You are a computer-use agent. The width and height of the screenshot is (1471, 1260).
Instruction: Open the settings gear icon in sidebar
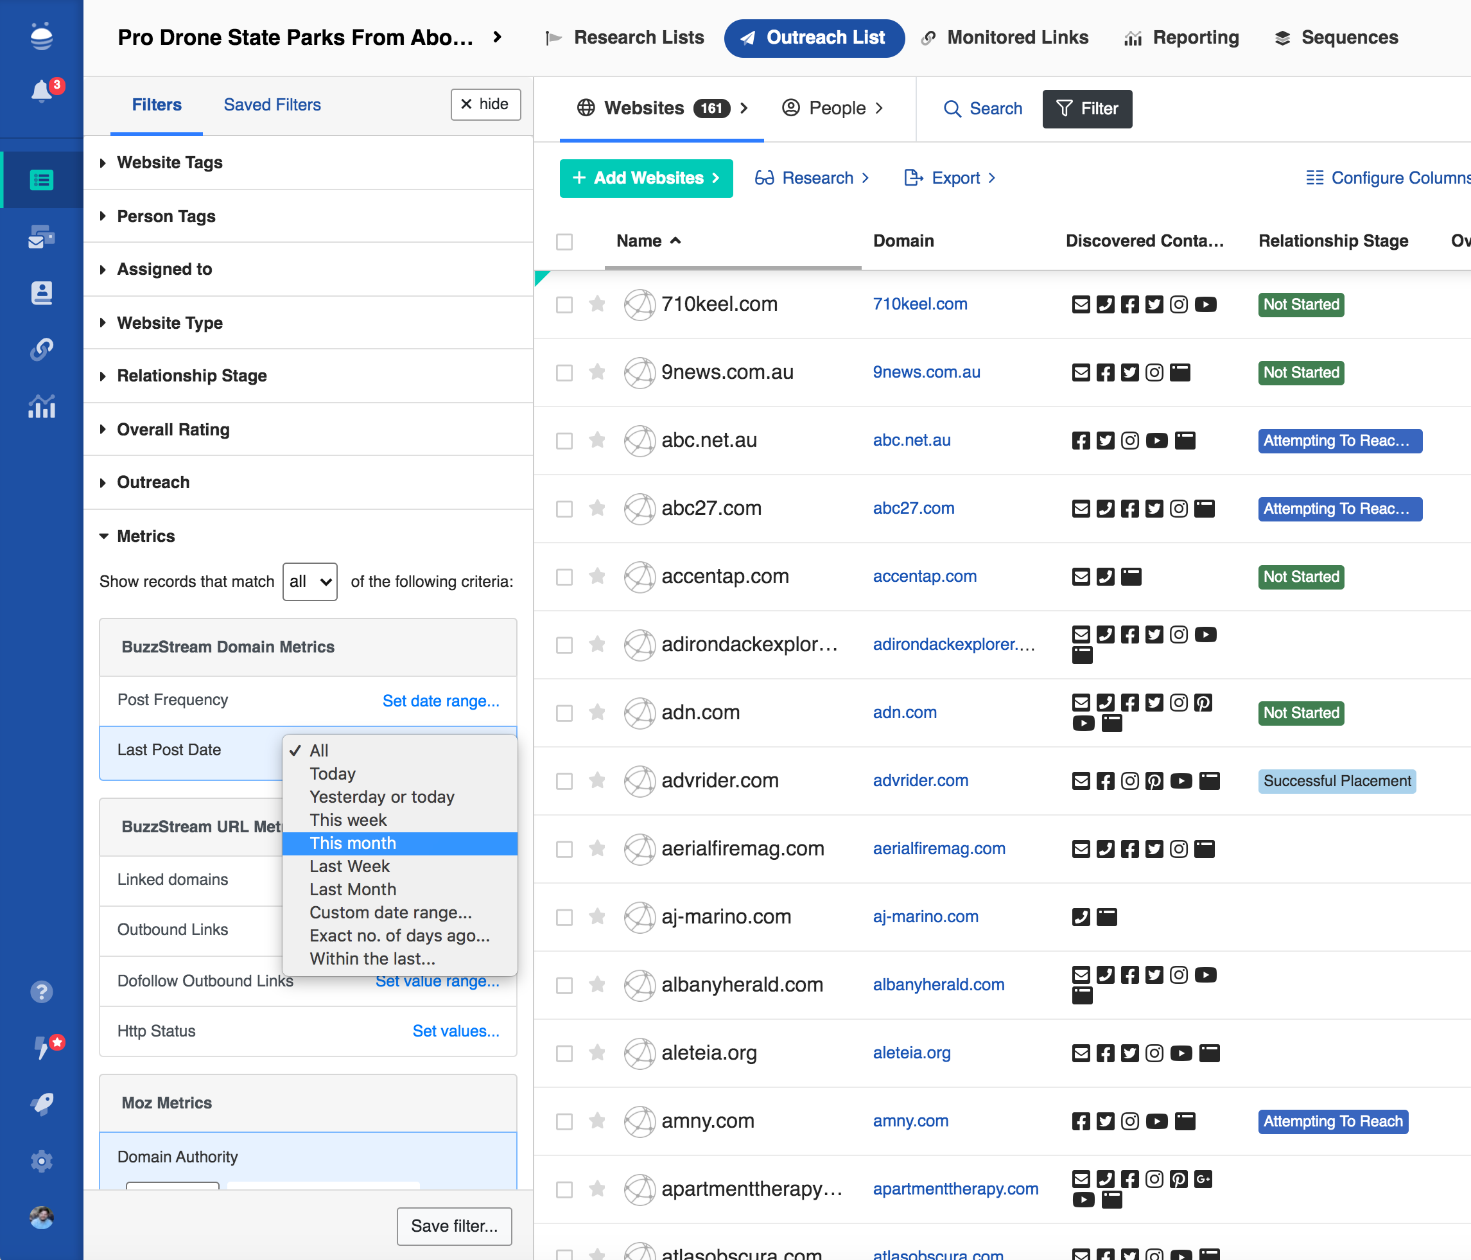coord(41,1161)
